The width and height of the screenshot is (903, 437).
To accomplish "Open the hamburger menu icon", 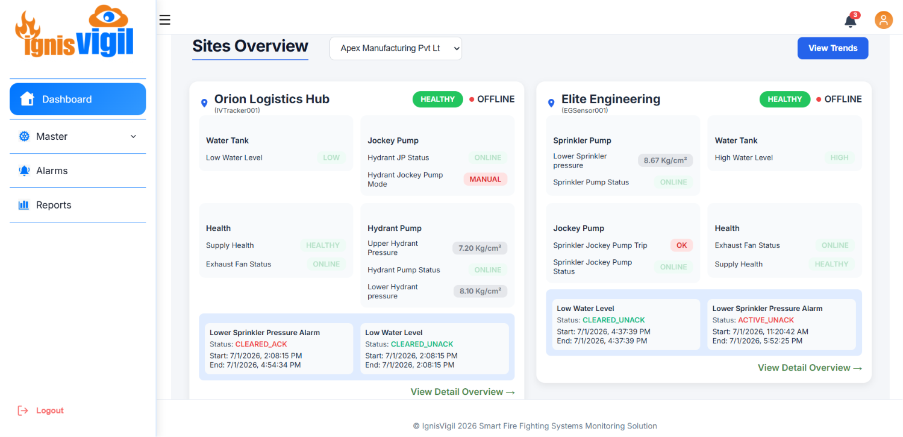I will [164, 20].
